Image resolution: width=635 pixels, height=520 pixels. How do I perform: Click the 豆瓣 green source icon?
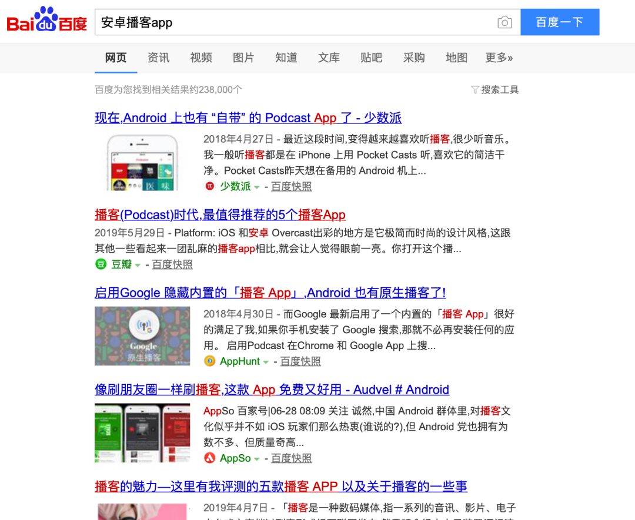[x=101, y=264]
